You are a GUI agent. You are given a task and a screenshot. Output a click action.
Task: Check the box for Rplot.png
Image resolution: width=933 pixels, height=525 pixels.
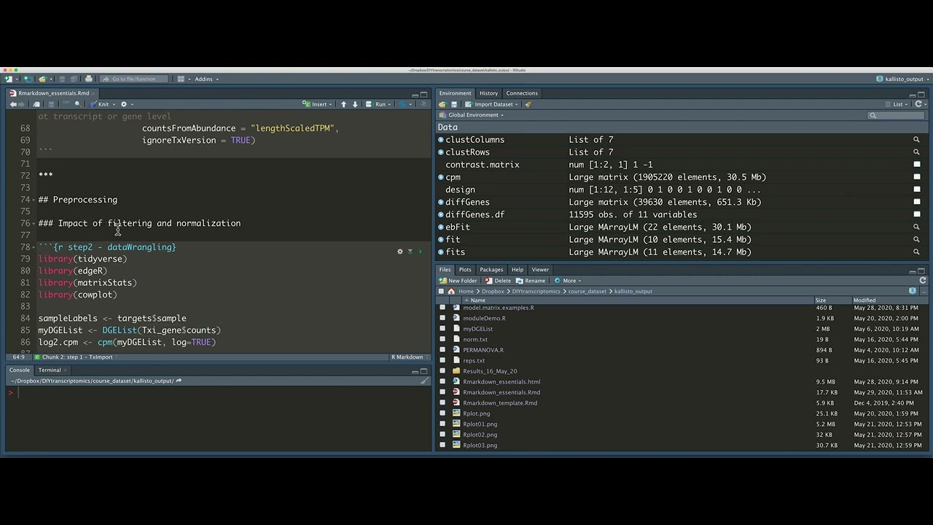click(442, 413)
